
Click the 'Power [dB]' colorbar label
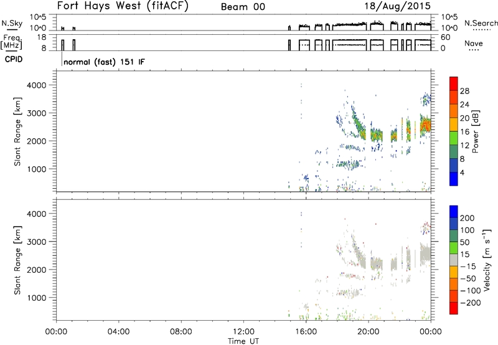pos(475,131)
